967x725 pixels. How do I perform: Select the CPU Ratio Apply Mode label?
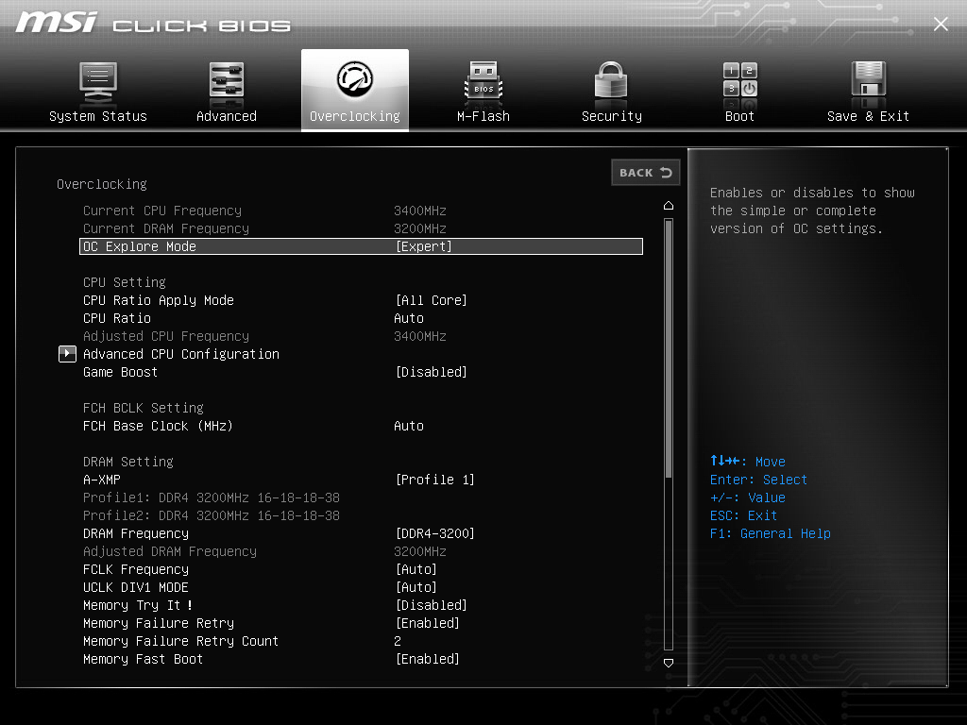(x=159, y=300)
